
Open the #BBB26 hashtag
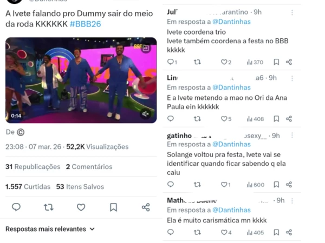click(86, 24)
